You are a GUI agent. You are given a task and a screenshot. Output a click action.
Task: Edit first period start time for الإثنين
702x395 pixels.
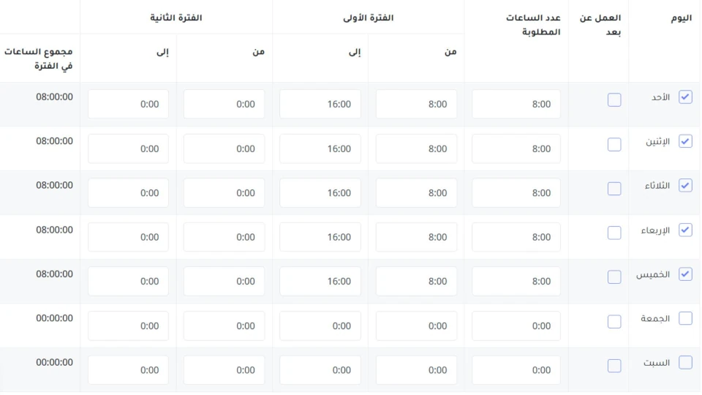click(x=416, y=148)
